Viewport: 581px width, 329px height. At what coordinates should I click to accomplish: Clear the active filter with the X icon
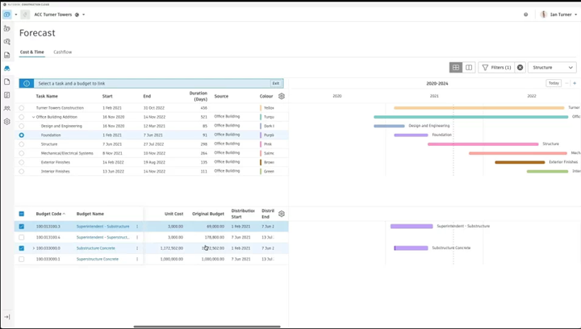pyautogui.click(x=520, y=68)
